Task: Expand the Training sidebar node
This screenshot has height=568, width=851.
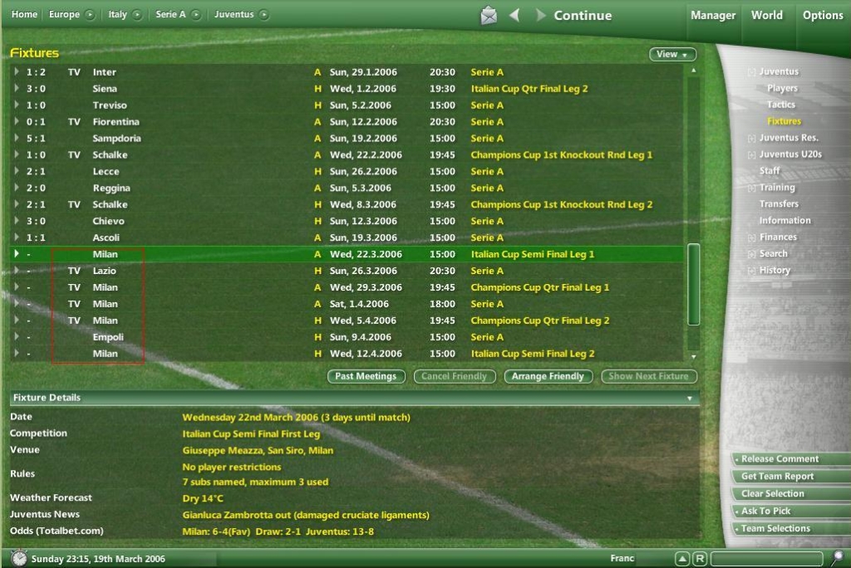Action: click(x=751, y=189)
